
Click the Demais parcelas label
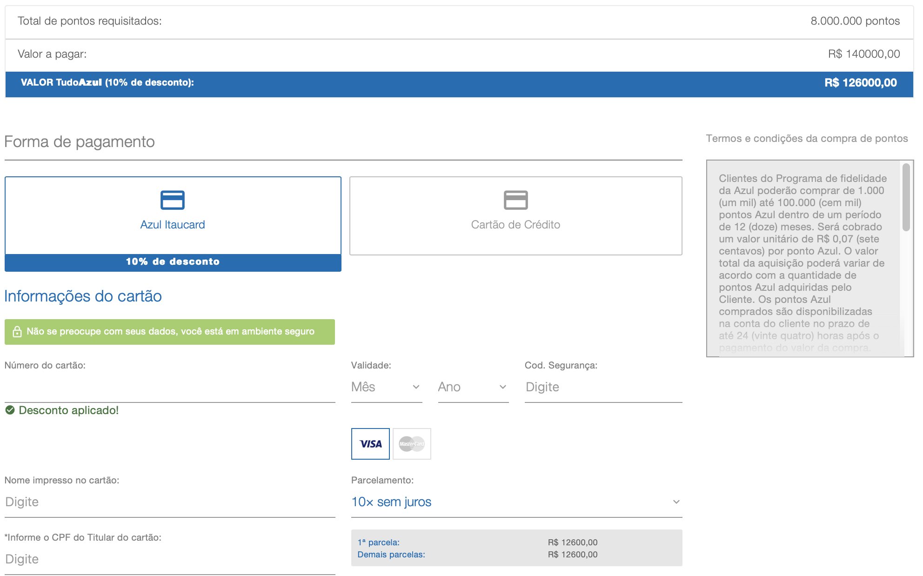[x=391, y=555]
